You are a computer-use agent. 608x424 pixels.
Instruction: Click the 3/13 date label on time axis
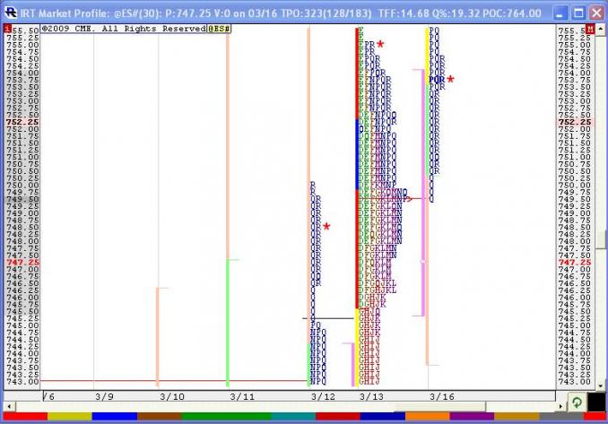[370, 395]
